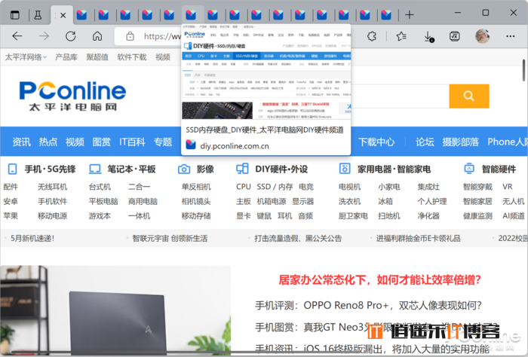Click the 家用电器·智能家电 washer icon
This screenshot has height=357, width=528.
coord(345,169)
